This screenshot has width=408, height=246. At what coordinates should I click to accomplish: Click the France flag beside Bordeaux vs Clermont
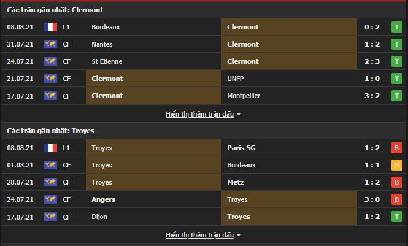pyautogui.click(x=50, y=27)
